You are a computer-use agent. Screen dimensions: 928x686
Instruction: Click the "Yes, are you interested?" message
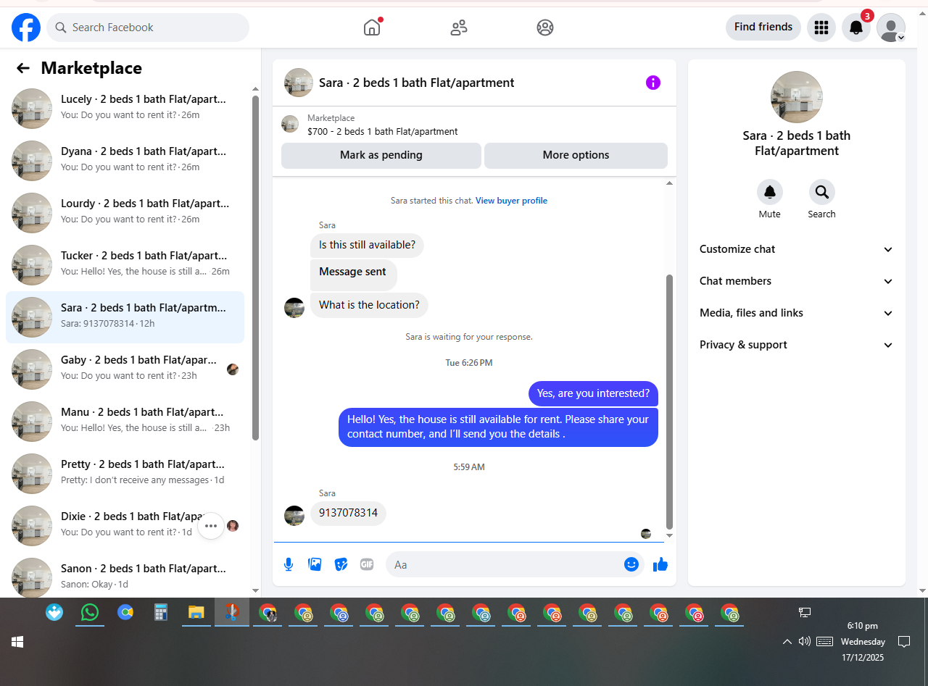pos(593,393)
